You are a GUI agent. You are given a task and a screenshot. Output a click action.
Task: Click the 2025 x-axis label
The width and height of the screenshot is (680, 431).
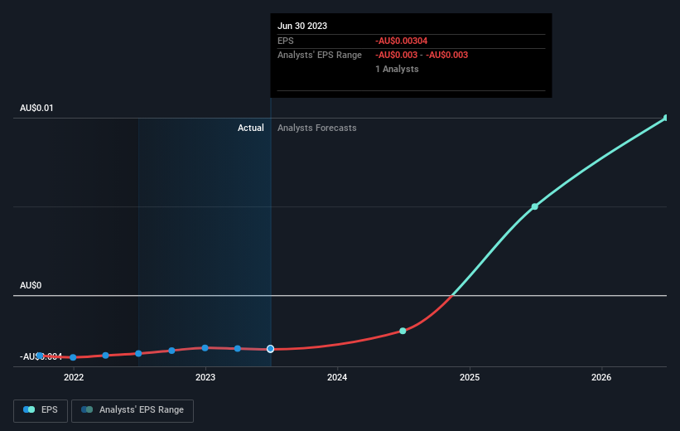click(x=470, y=377)
